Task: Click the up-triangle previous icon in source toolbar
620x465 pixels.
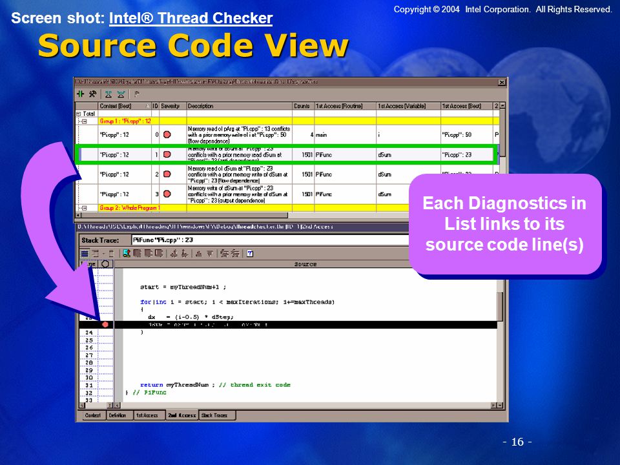Action: click(x=199, y=253)
